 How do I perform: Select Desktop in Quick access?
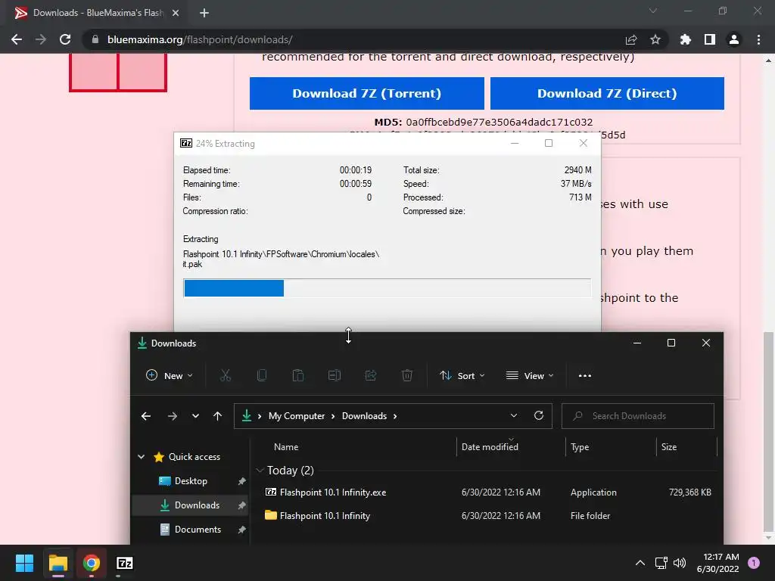(x=191, y=480)
